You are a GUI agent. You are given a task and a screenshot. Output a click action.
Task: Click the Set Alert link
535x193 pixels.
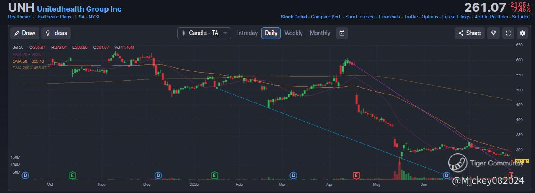[x=521, y=17]
